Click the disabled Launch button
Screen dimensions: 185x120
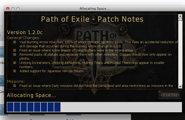(170, 95)
